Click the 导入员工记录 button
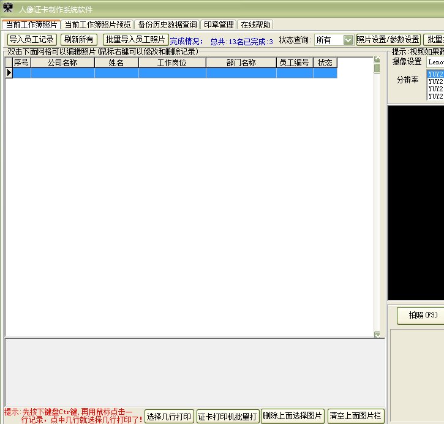444x424 pixels. tap(32, 40)
